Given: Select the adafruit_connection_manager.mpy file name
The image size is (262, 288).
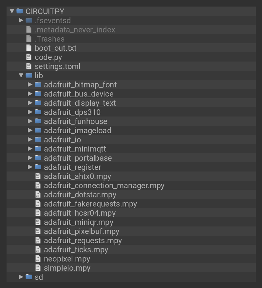Looking at the screenshot, I should 104,185.
